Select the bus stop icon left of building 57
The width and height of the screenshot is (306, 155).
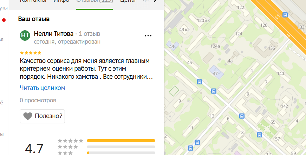259,135
